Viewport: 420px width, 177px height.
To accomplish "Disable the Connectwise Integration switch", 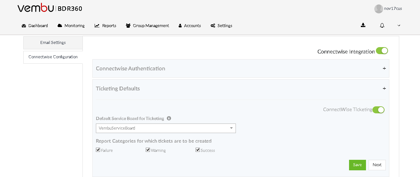I will (382, 51).
